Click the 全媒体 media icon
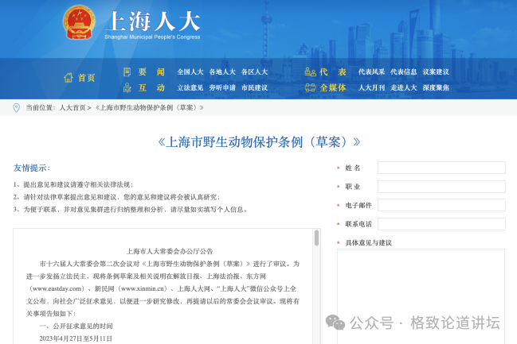Screen dimensions: 517x344 point(310,87)
